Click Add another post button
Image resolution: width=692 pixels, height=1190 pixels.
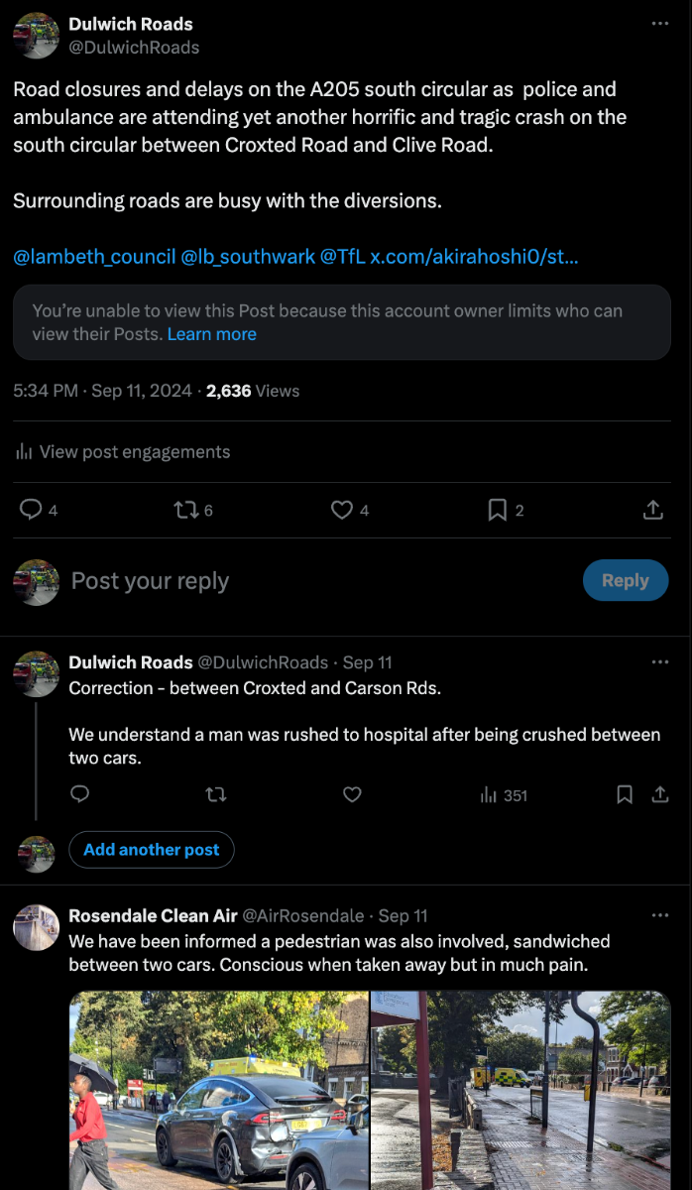152,850
